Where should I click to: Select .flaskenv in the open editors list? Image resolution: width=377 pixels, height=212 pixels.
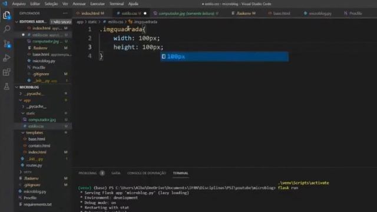(40, 48)
